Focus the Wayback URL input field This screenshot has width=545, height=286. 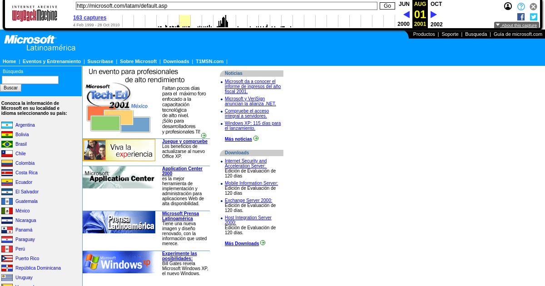(x=226, y=6)
